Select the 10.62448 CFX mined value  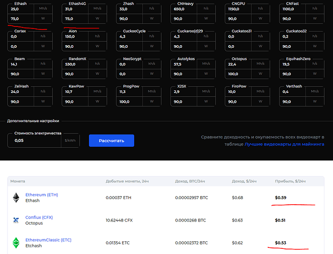click(x=119, y=220)
